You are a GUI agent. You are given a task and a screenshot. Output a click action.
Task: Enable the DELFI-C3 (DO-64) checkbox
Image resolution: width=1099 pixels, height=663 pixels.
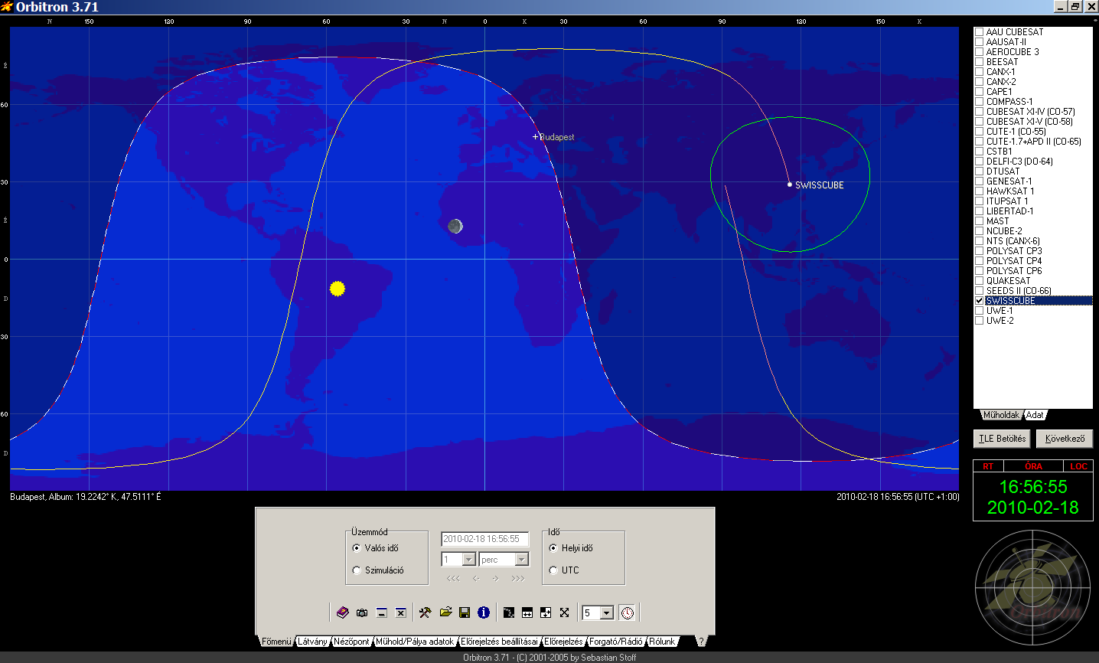click(979, 162)
